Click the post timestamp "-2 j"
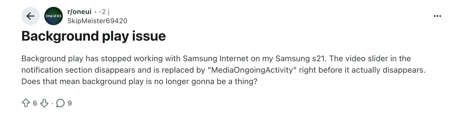Viewport: 453px width, 119px height. (x=104, y=12)
